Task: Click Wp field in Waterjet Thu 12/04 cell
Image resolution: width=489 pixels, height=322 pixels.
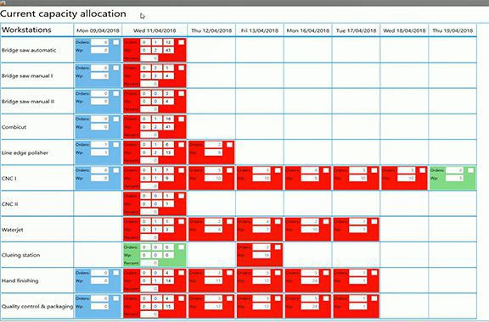Action: 213,230
